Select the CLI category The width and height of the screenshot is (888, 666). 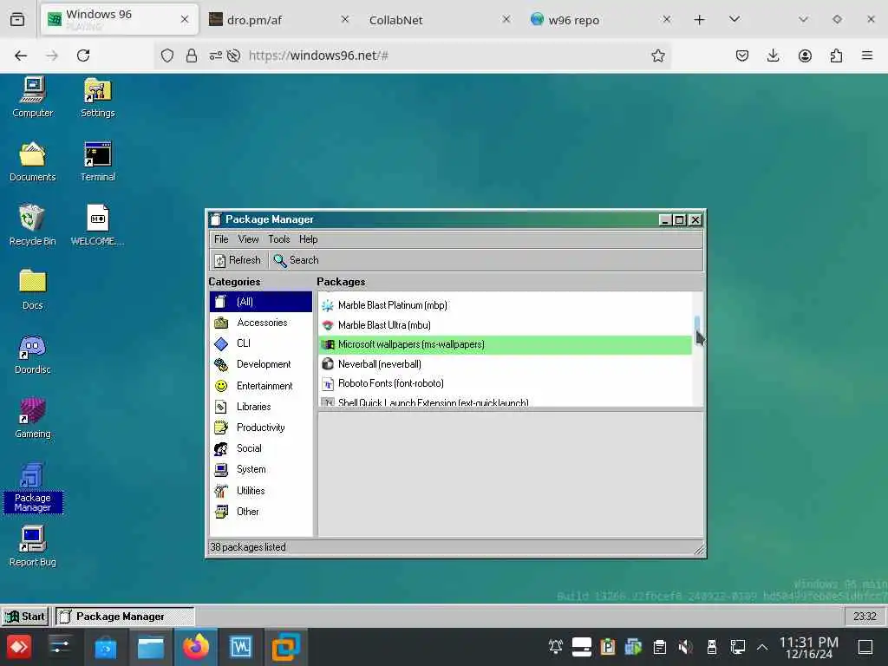260,343
